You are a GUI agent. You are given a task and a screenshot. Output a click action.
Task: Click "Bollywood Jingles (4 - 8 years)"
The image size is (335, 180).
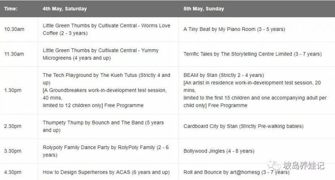(219, 151)
